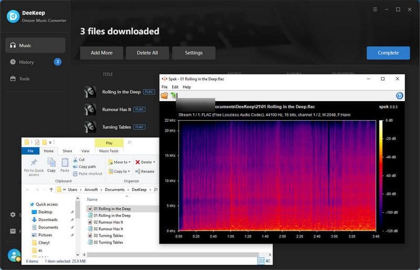Click navigation pane scroll down arrow
This screenshot has height=270, width=420.
coord(78,255)
